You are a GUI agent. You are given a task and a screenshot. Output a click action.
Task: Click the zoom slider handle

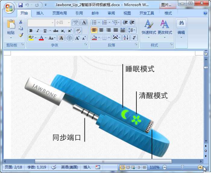pyautogui.click(x=182, y=167)
